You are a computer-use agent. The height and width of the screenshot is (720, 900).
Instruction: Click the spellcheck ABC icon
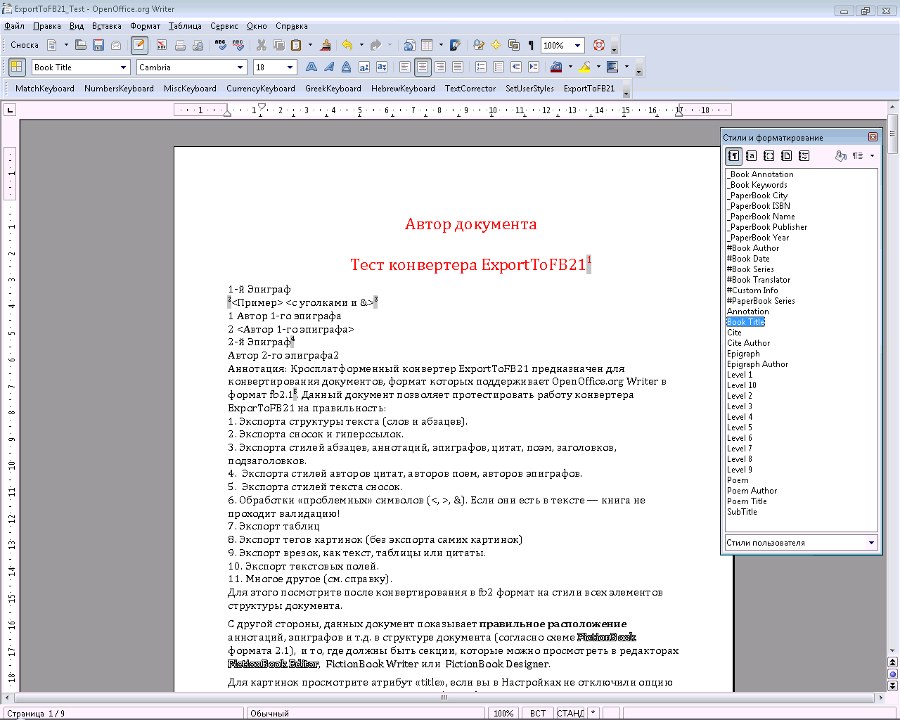click(221, 45)
